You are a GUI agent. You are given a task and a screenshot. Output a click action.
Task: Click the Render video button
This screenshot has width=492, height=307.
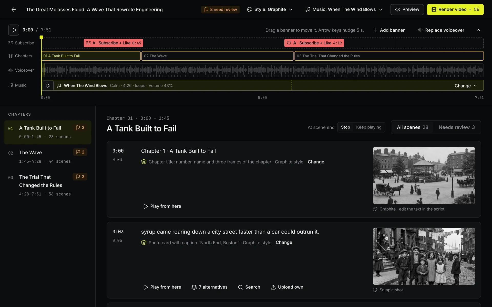coord(455,9)
